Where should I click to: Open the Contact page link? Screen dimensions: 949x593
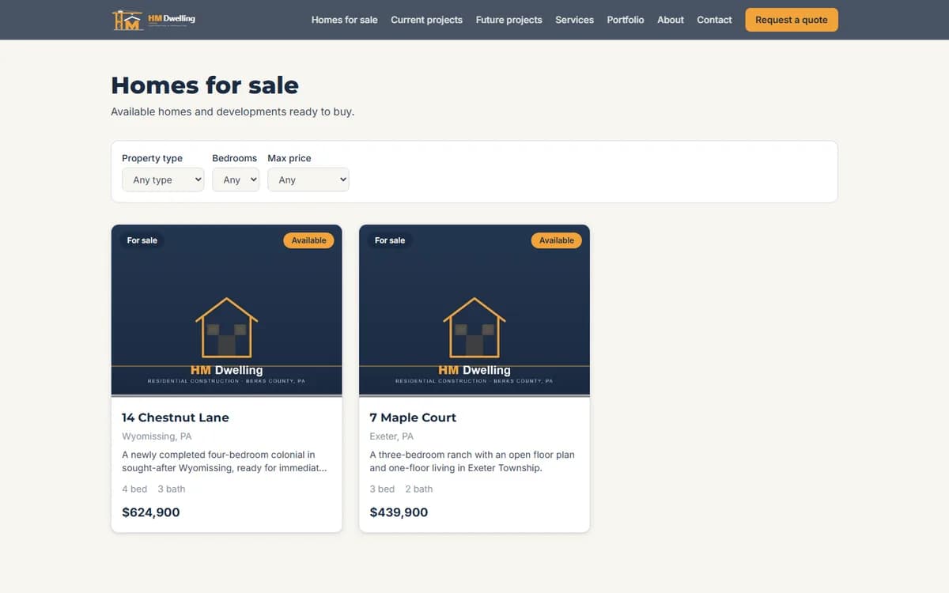(x=714, y=20)
